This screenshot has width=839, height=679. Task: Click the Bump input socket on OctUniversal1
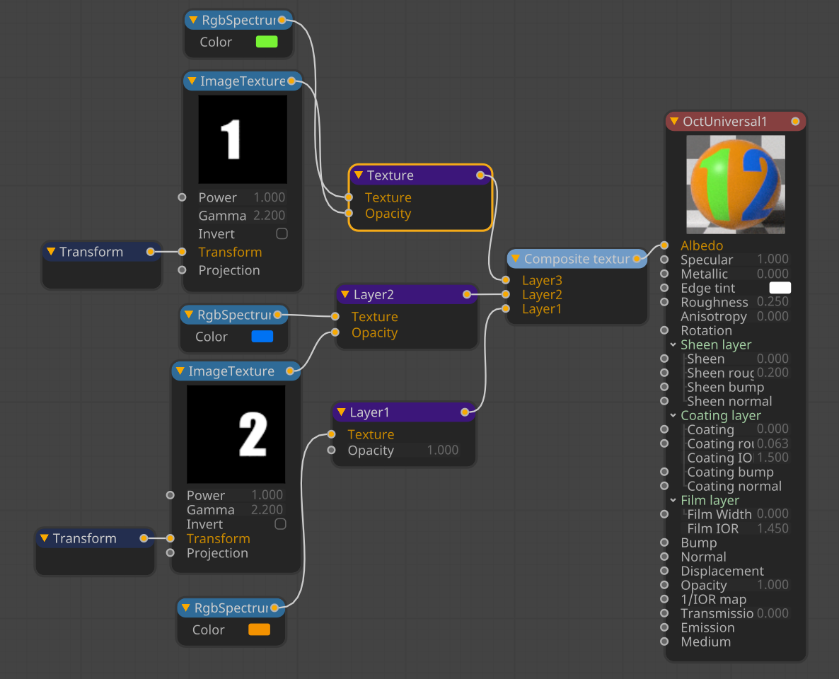(664, 542)
